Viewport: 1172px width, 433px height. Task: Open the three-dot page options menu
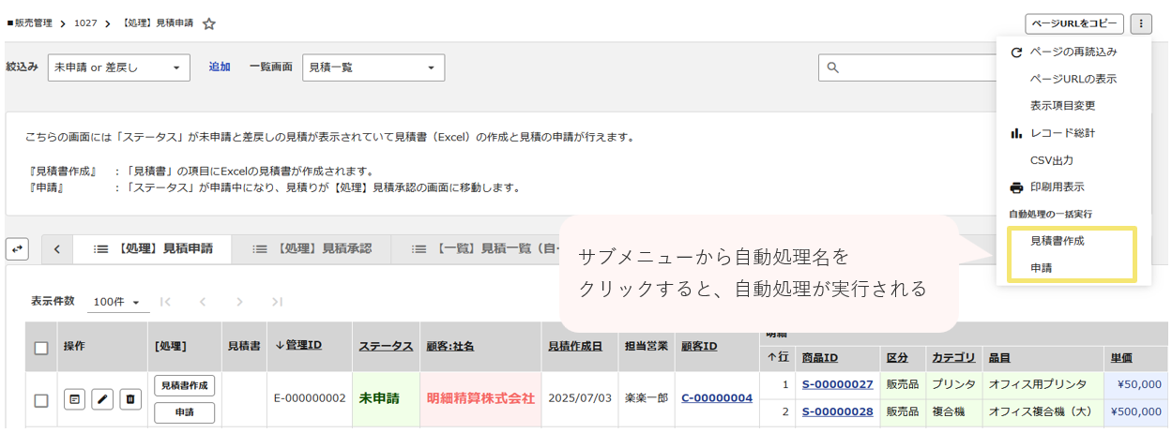coord(1140,23)
